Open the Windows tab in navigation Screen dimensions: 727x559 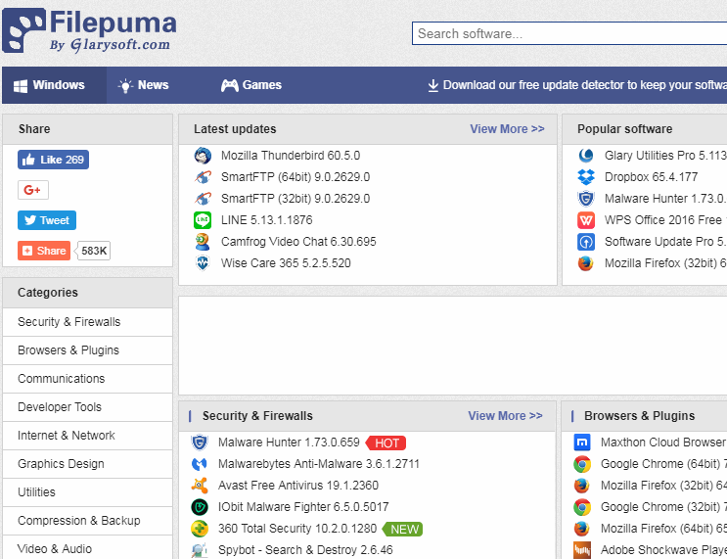54,85
